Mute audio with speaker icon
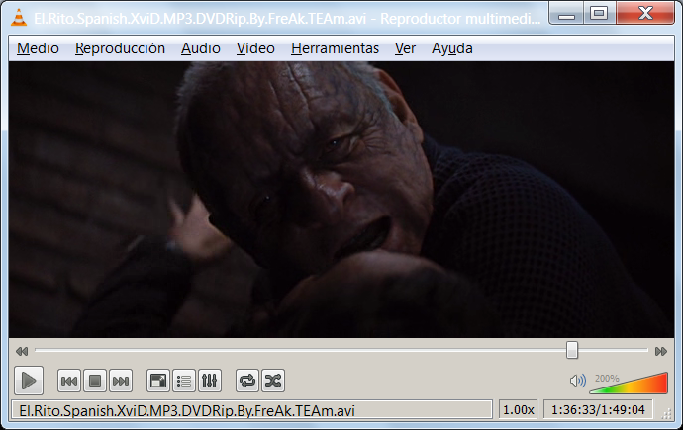 [x=578, y=381]
